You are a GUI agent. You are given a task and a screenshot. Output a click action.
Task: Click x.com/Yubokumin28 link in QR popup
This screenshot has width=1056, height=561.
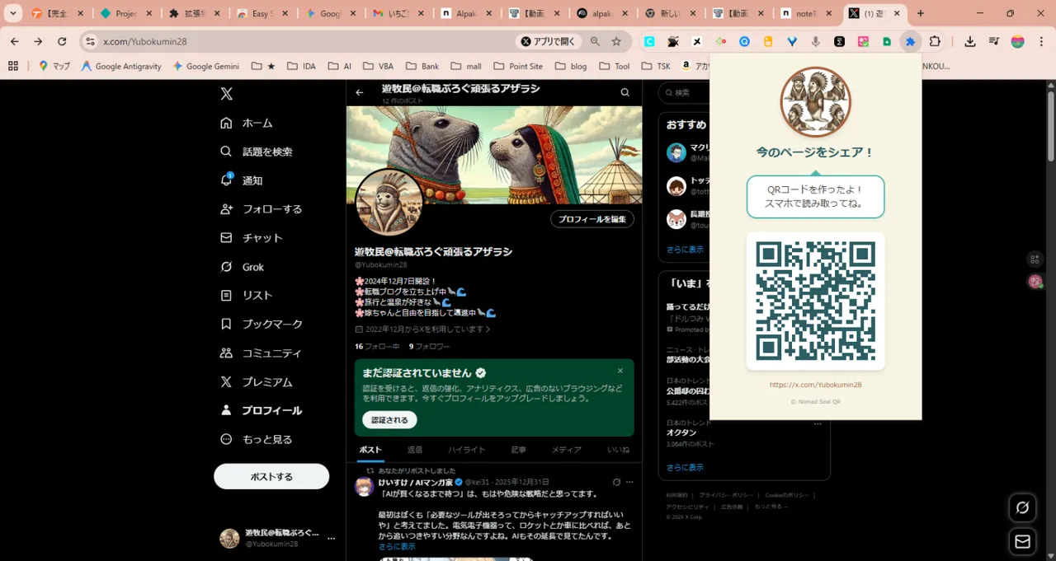coord(815,385)
